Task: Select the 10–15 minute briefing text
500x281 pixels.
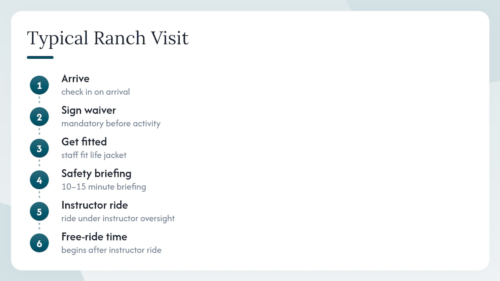Action: [104, 187]
